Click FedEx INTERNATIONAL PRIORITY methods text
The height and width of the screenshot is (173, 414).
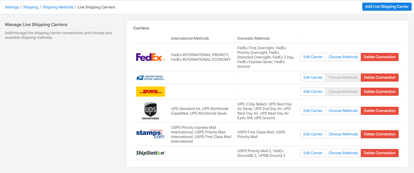201,57
